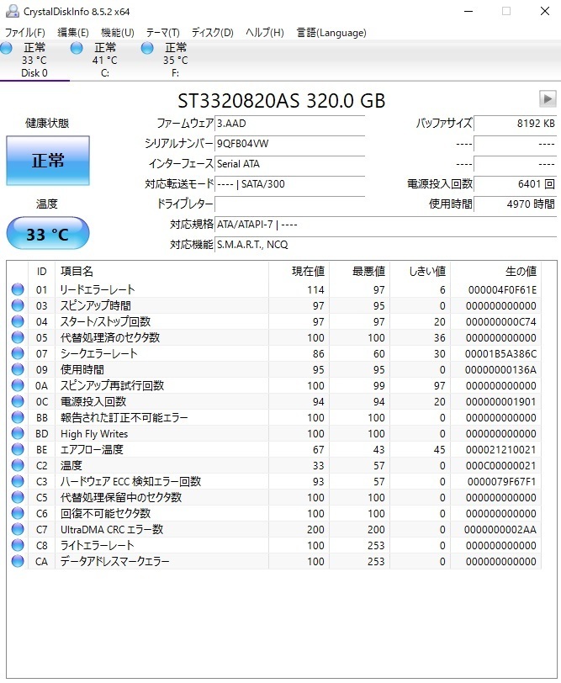561x683 pixels.
Task: Open the テーマ(T) menu
Action: pyautogui.click(x=162, y=33)
